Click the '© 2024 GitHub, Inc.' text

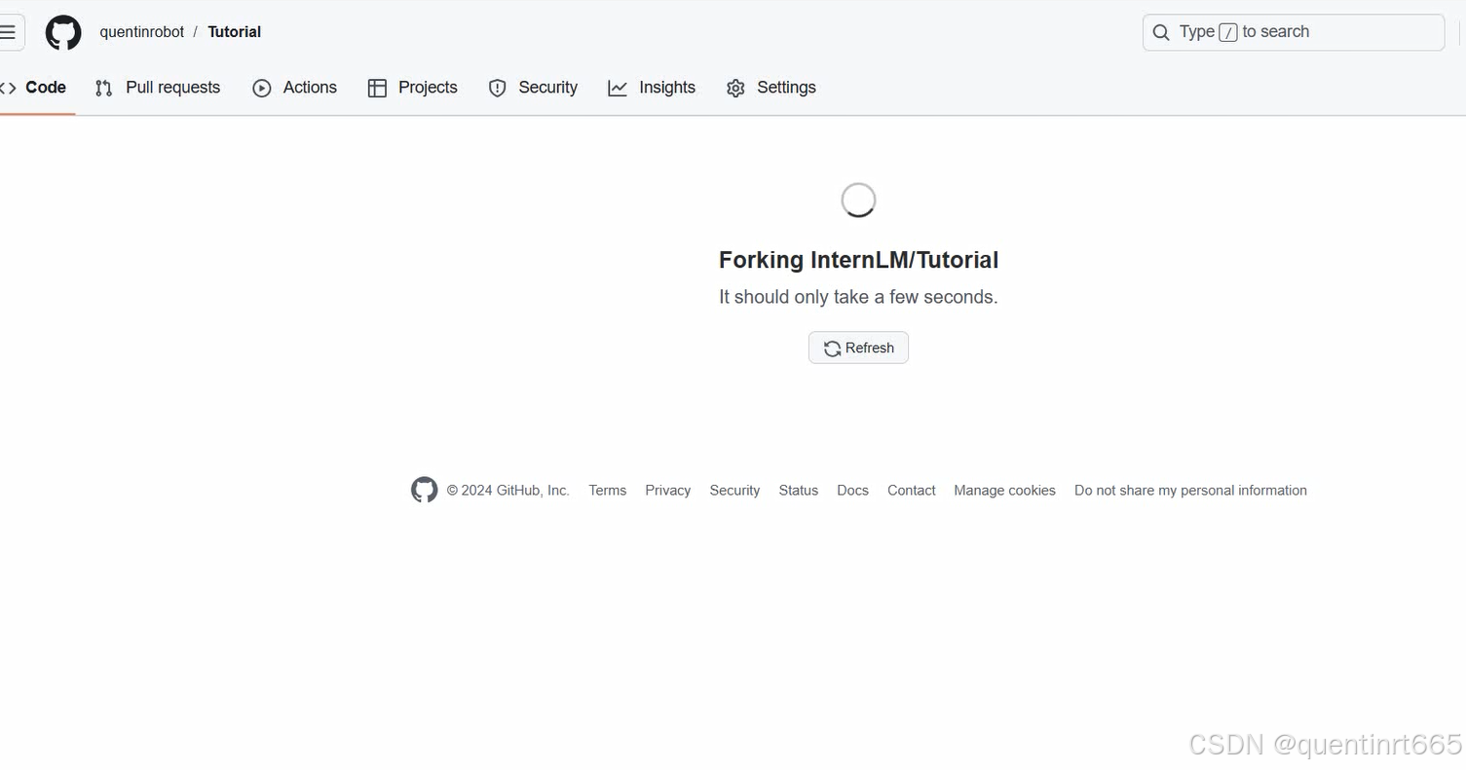(x=507, y=491)
